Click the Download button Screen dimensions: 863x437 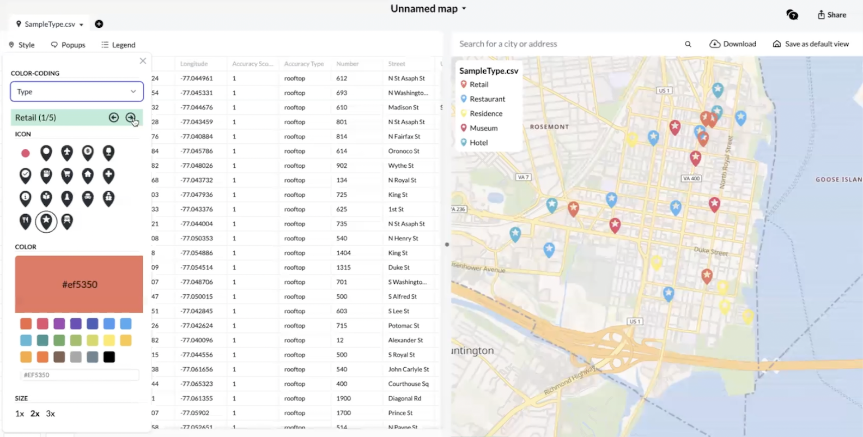[x=733, y=44]
